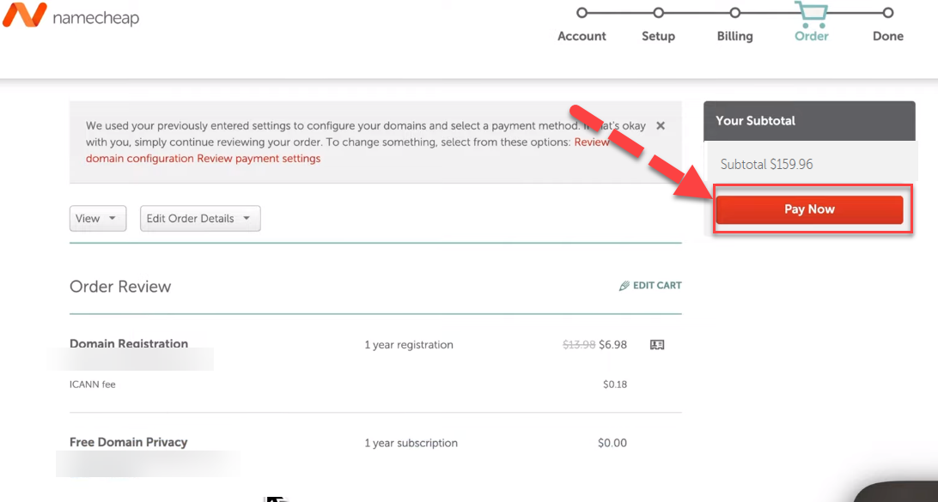Open the View dropdown
This screenshot has width=938, height=502.
pyautogui.click(x=98, y=219)
